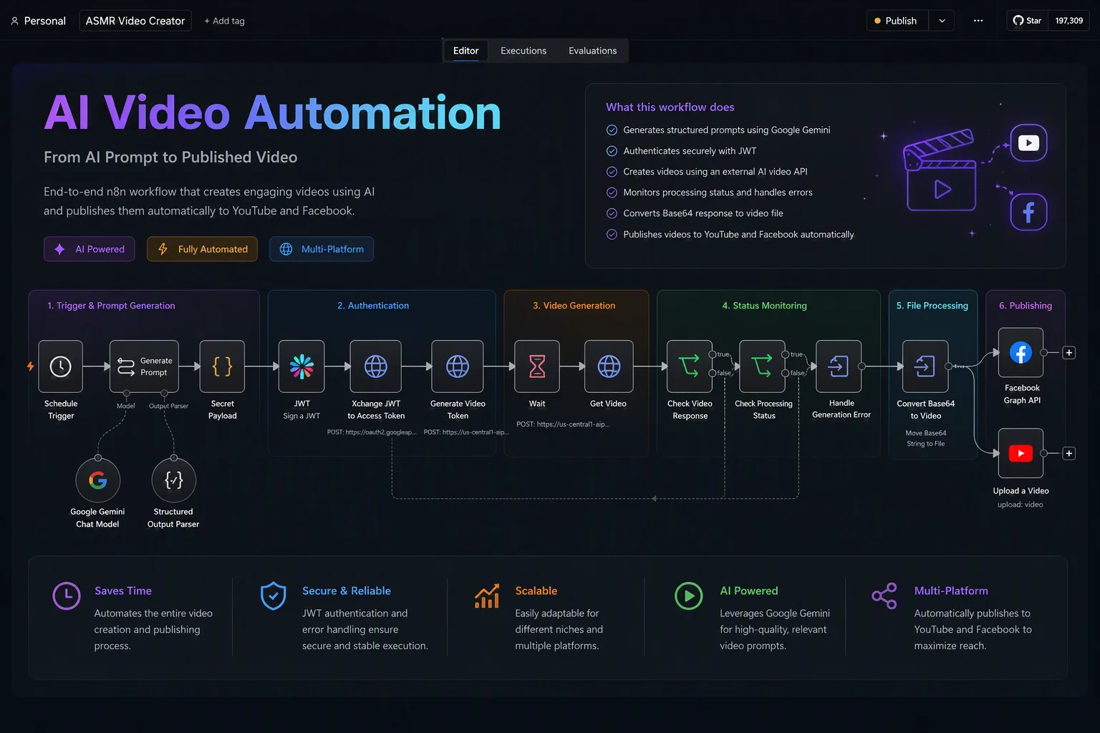Screen dimensions: 1100x733
Task: Click checkmark beside 'Converts Base64 response to video file'
Action: tap(612, 213)
